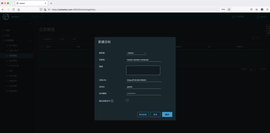Image resolution: width=270 pixels, height=133 pixels.
Task: Click the Harbor search box
Action: 40,17
